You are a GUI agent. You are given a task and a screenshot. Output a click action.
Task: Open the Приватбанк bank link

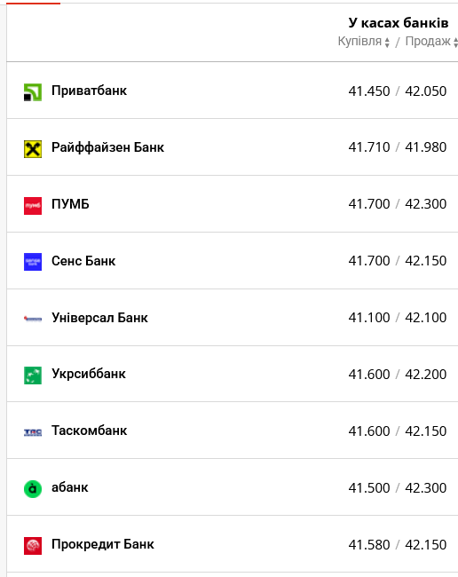coord(89,91)
